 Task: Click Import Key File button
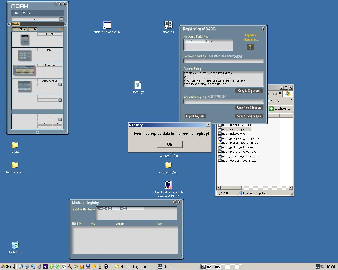[195, 116]
